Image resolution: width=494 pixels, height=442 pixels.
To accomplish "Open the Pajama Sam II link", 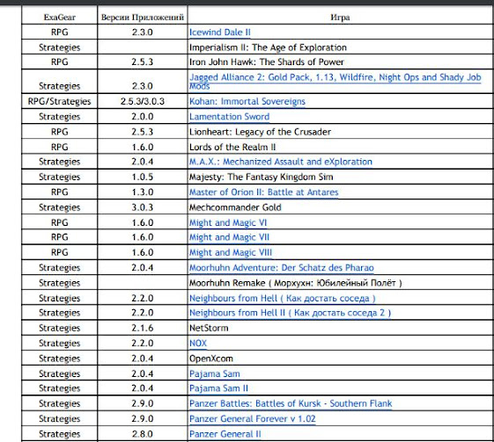I will click(218, 388).
